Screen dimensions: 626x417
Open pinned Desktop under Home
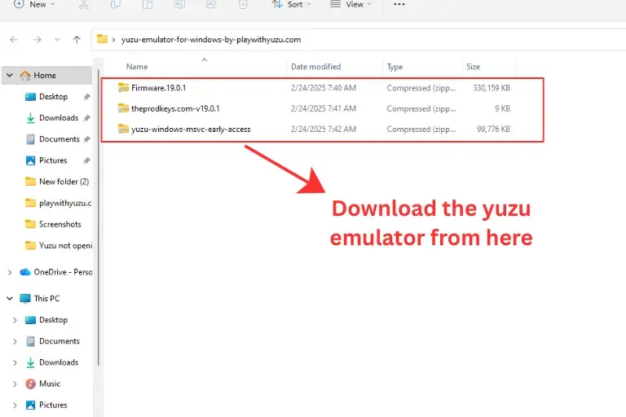pyautogui.click(x=53, y=97)
